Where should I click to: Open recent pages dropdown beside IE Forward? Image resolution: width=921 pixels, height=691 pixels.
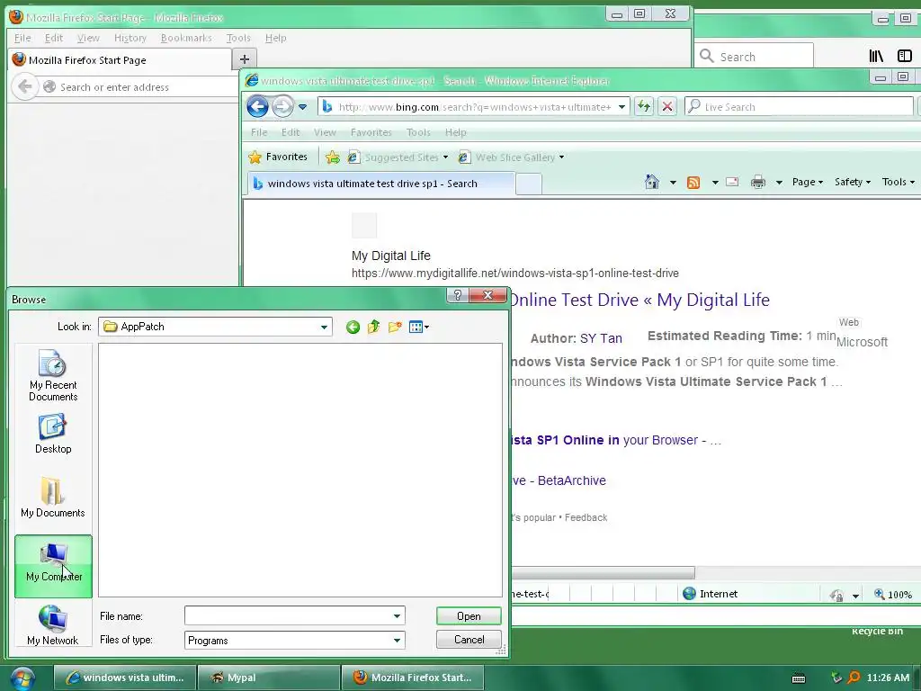tap(302, 107)
